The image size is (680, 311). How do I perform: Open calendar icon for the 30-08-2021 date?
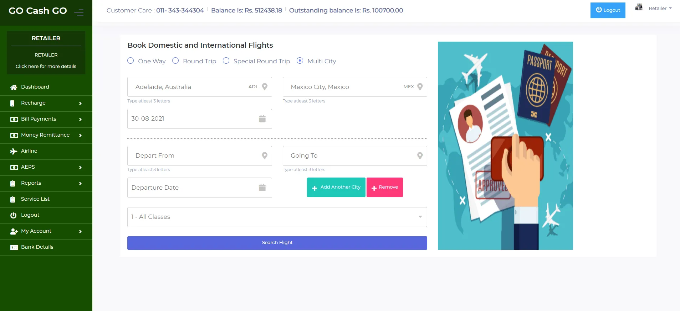(x=262, y=119)
